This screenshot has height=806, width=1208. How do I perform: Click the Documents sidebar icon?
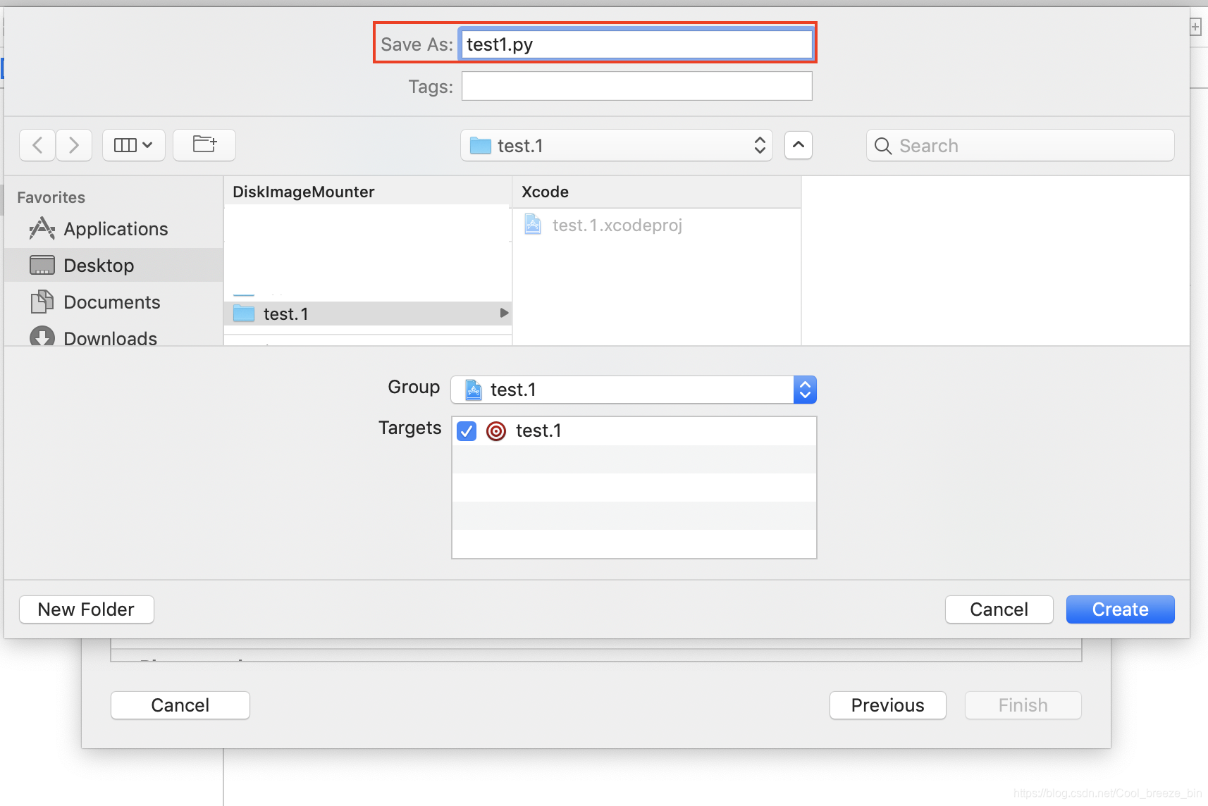pyautogui.click(x=42, y=302)
